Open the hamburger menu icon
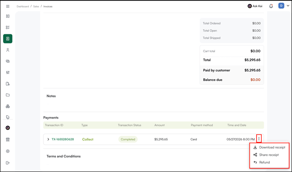Viewport: 292px width, 172px height. pos(8,7)
